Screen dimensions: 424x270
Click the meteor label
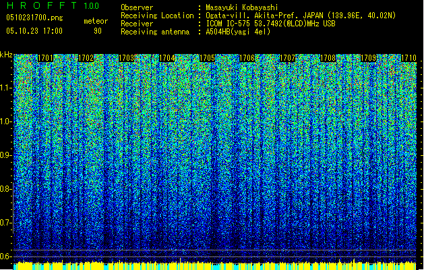pyautogui.click(x=96, y=21)
